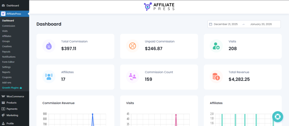This screenshot has height=126, width=289.
Task: Open the Notifications submenu page
Action: click(9, 57)
